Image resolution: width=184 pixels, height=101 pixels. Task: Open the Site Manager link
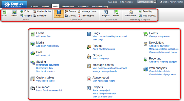click(x=127, y=2)
